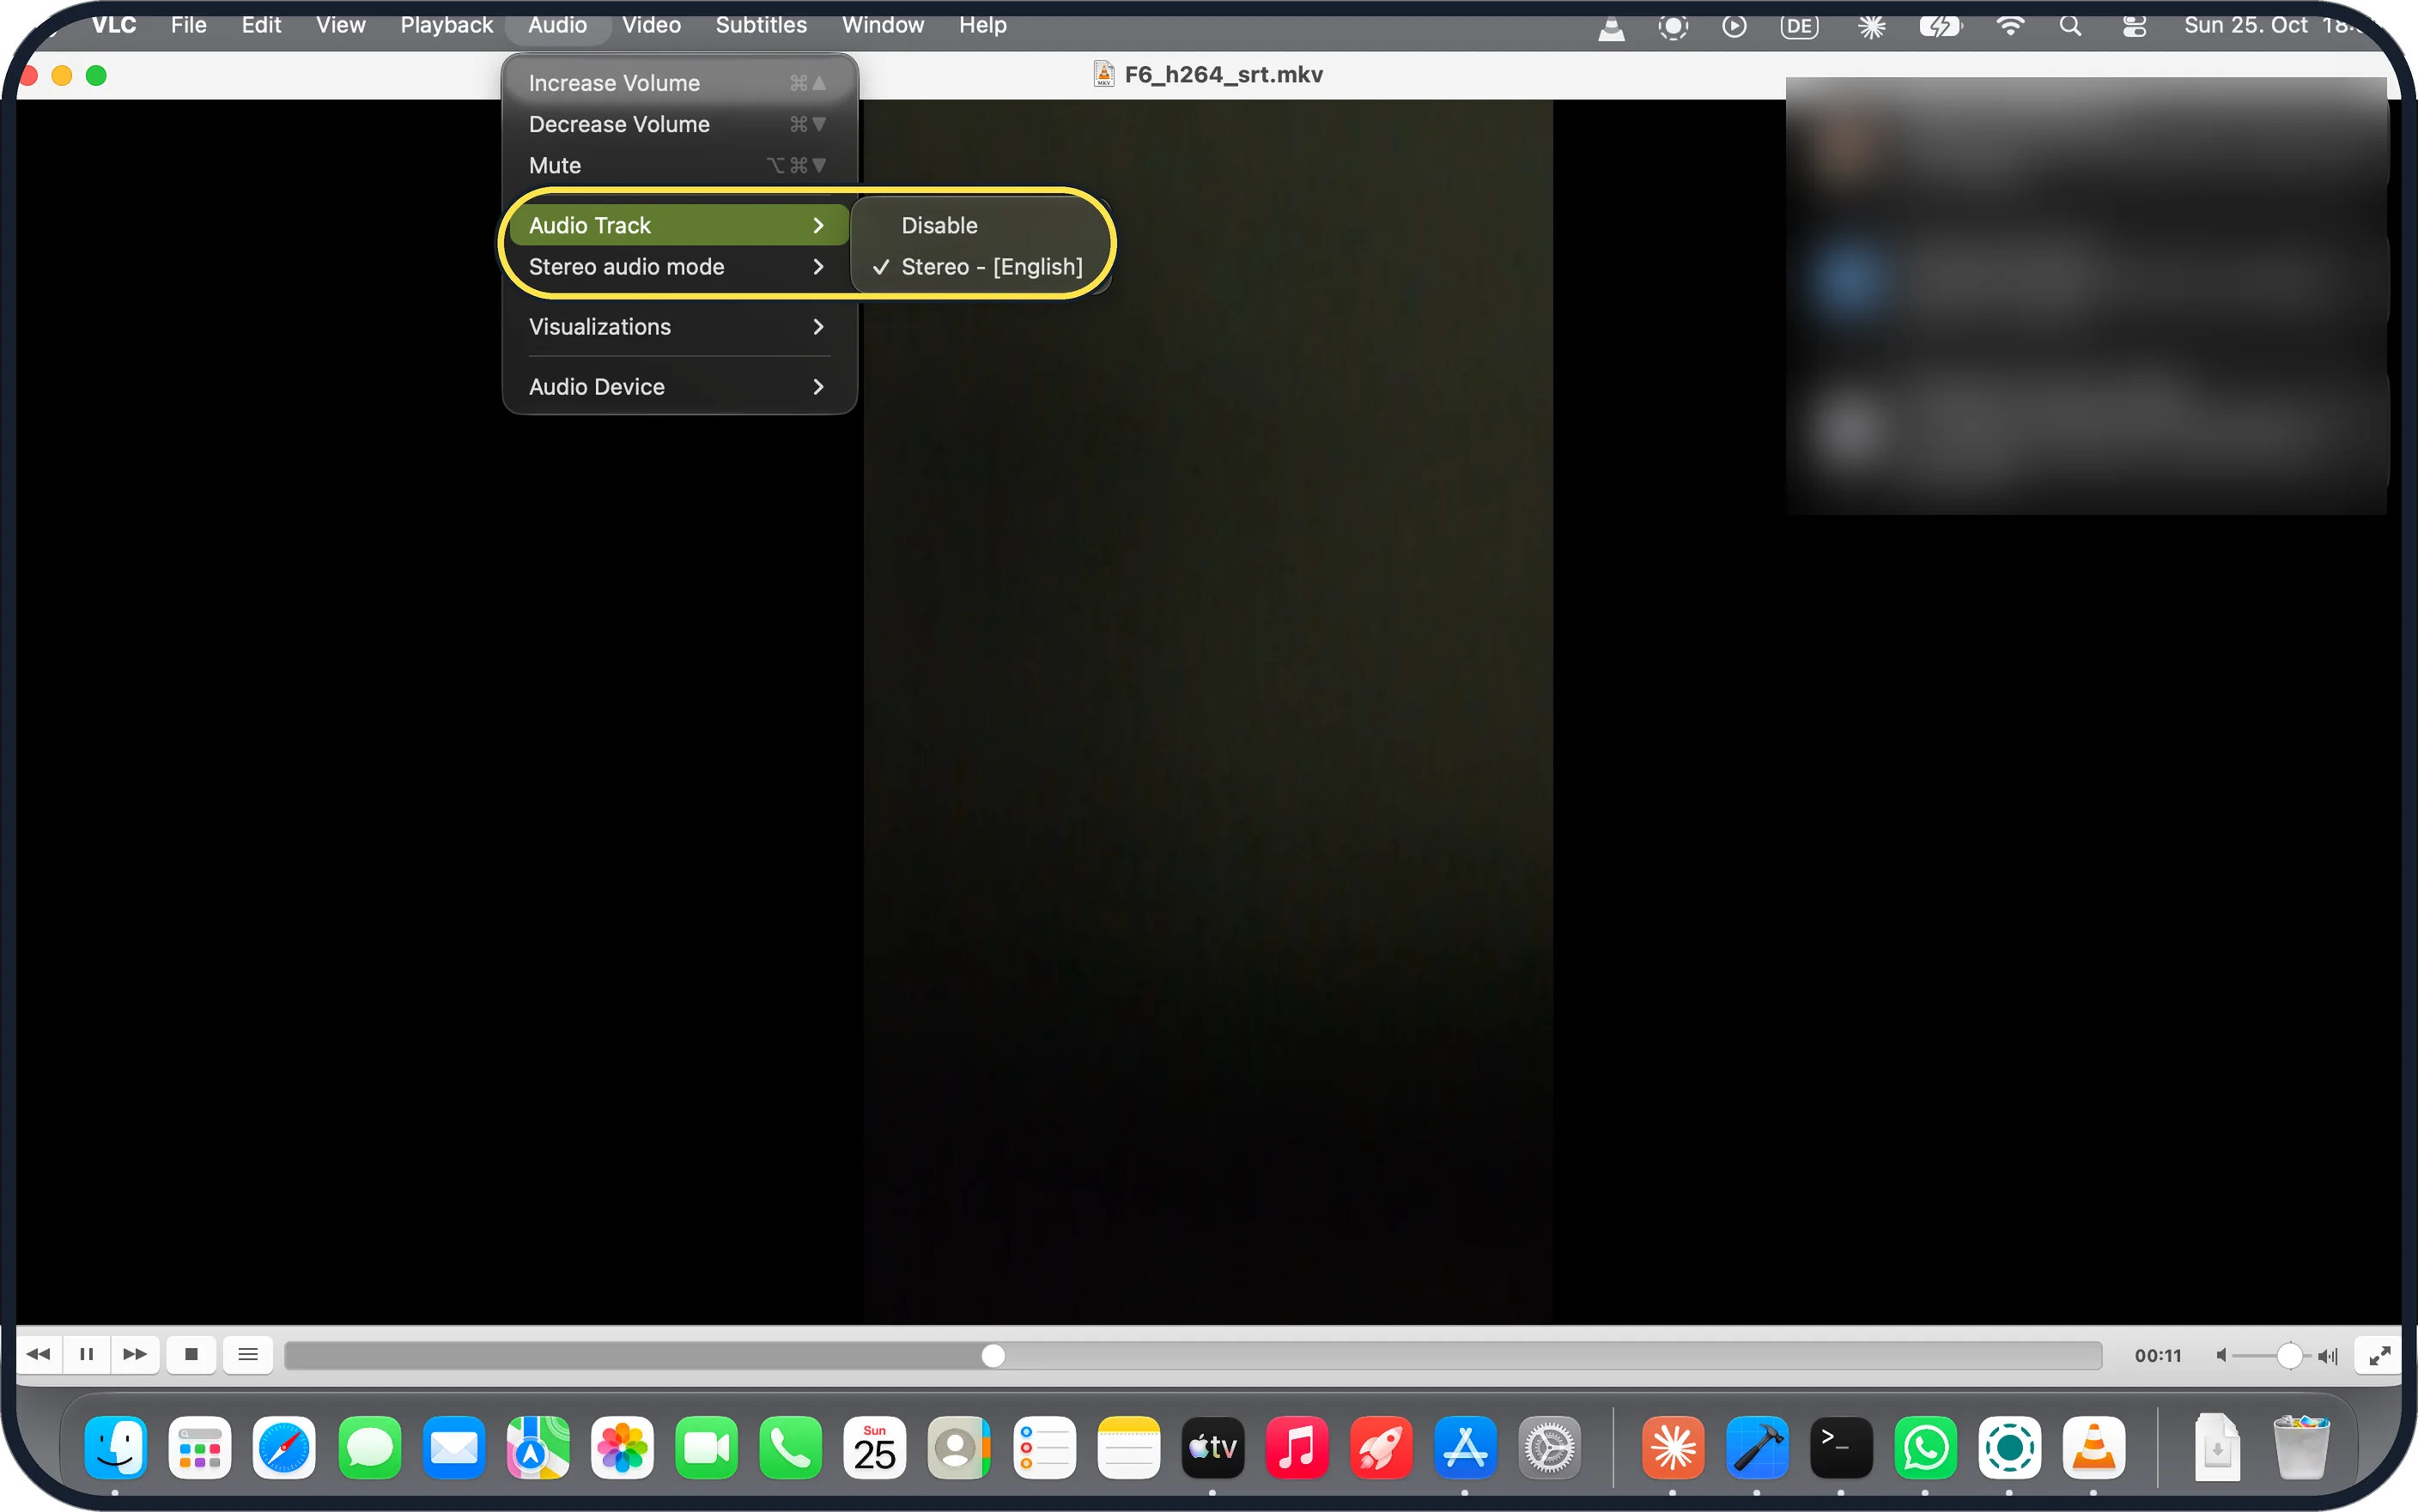The width and height of the screenshot is (2418, 1512).
Task: Choose Decrease Volume from the Audio menu
Action: pos(677,124)
